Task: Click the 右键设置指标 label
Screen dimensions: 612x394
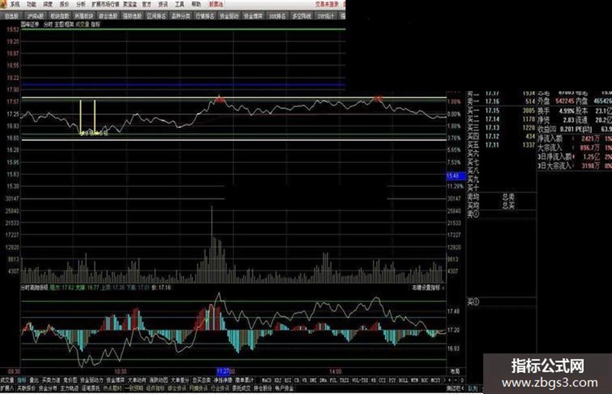Action: point(426,288)
